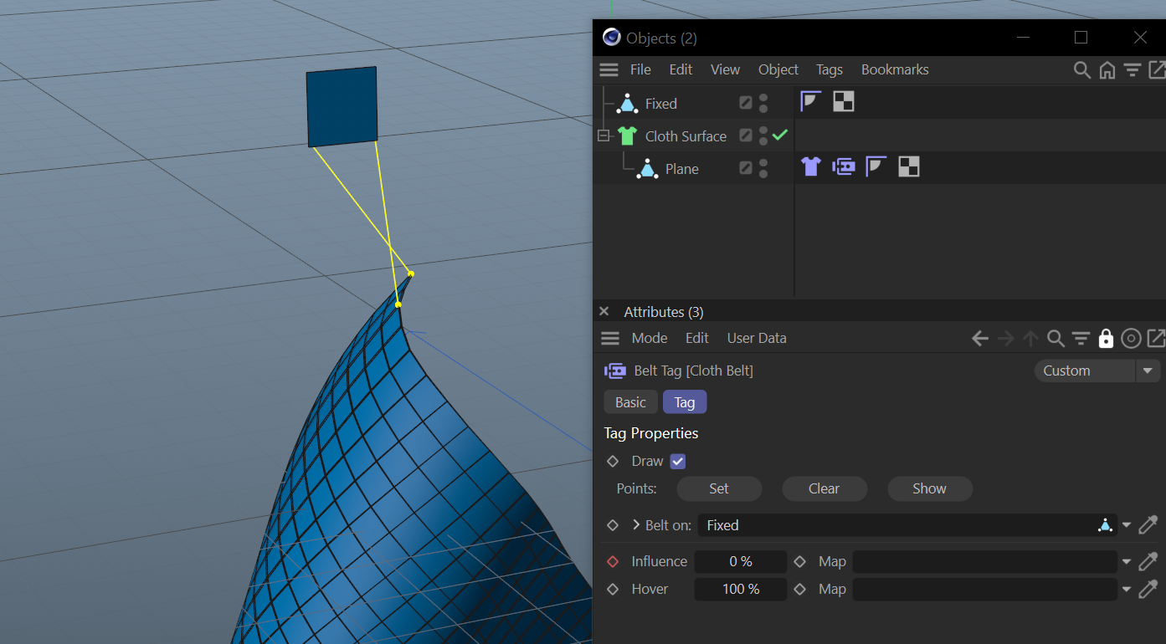Viewport: 1166px width, 644px height.
Task: Toggle the Cloth Surface green enable checkmark
Action: click(x=780, y=135)
